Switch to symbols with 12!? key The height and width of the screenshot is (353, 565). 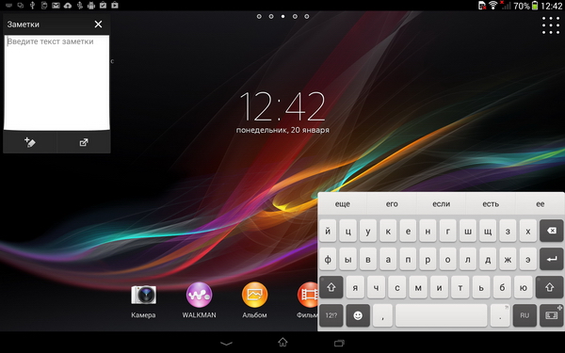(331, 316)
